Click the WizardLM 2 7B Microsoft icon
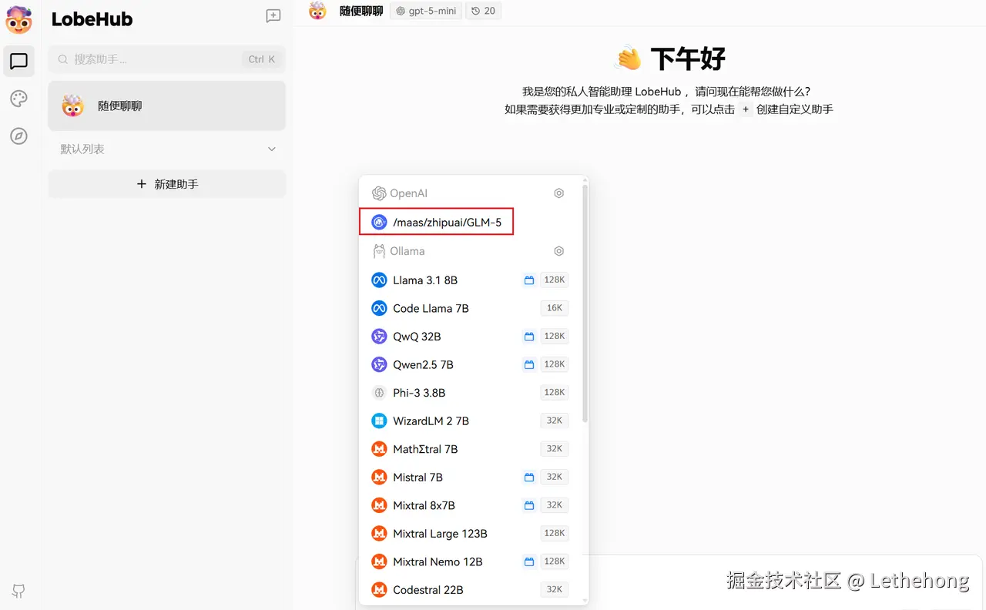 (x=379, y=421)
